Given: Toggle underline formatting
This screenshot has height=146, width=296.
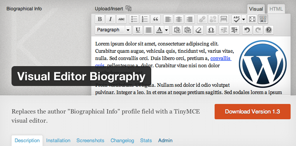Looking at the screenshot, I should pyautogui.click(x=138, y=30).
